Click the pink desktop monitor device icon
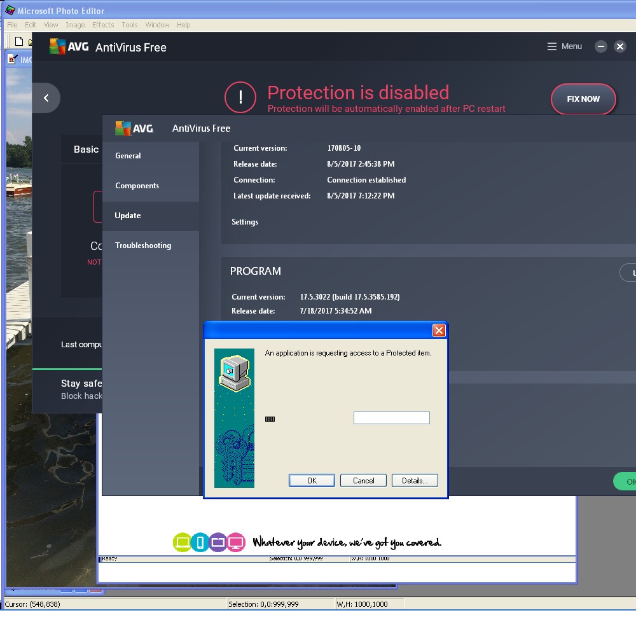636x636 pixels. point(236,543)
